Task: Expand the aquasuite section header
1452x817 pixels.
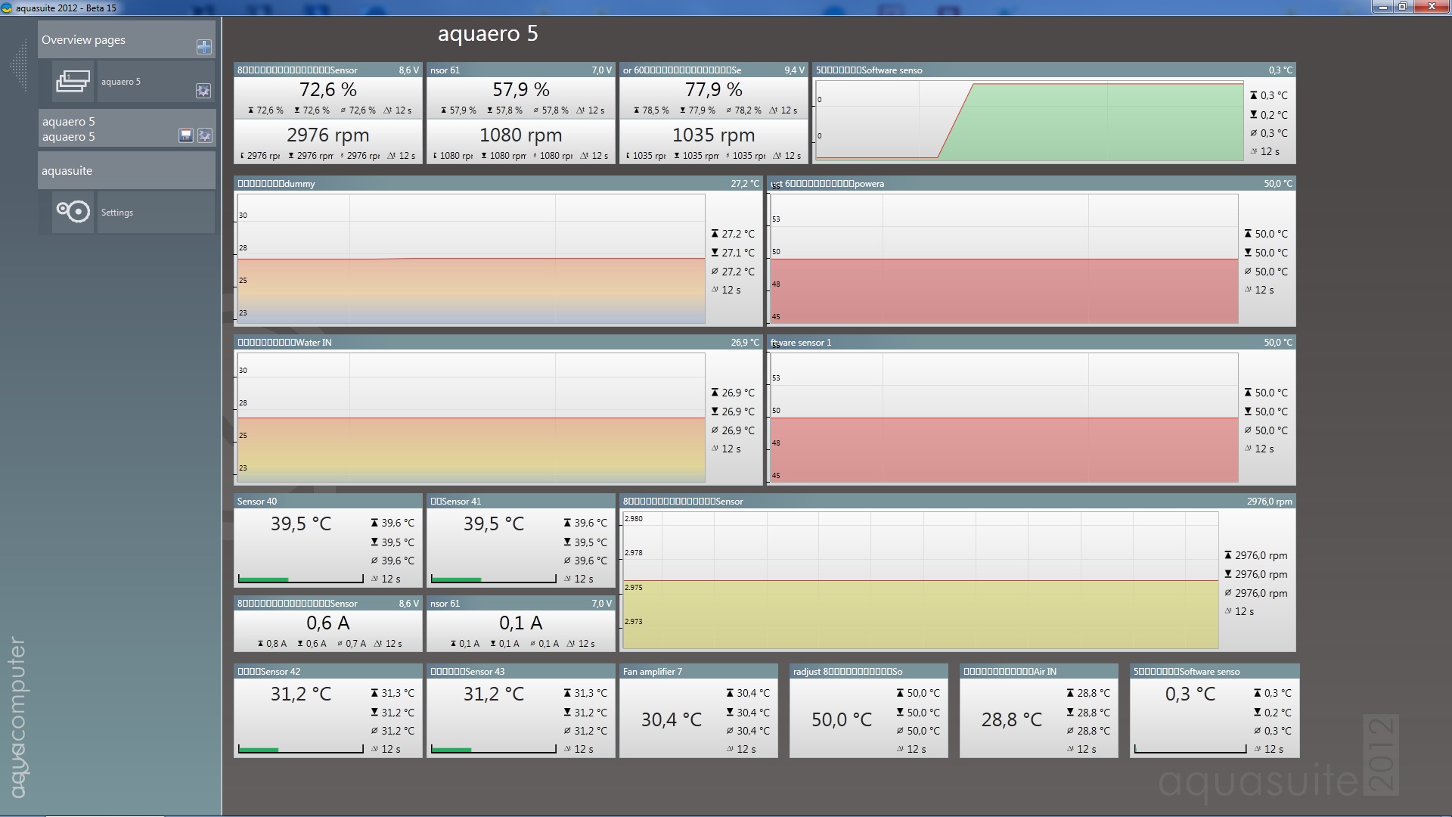Action: (x=126, y=170)
